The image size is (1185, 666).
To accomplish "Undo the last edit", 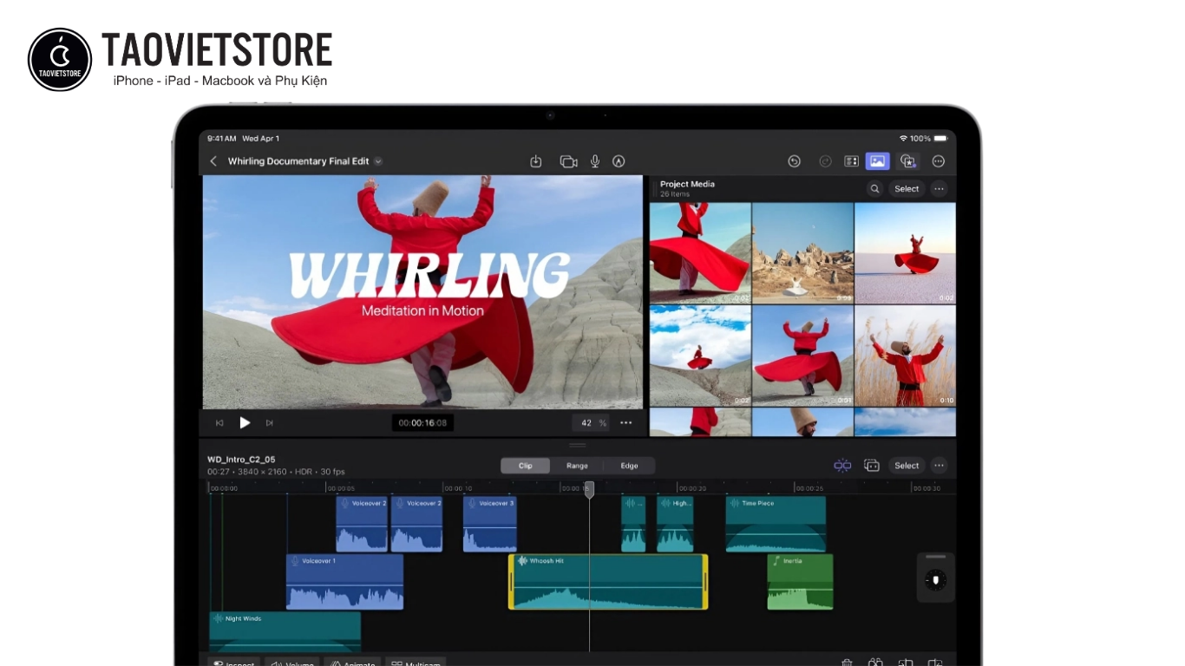I will [794, 161].
